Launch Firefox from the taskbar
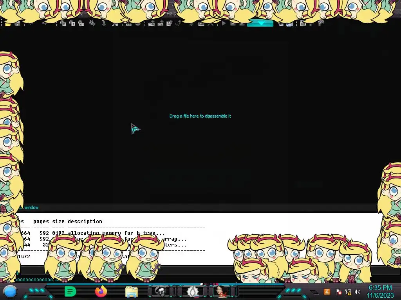 pyautogui.click(x=101, y=291)
